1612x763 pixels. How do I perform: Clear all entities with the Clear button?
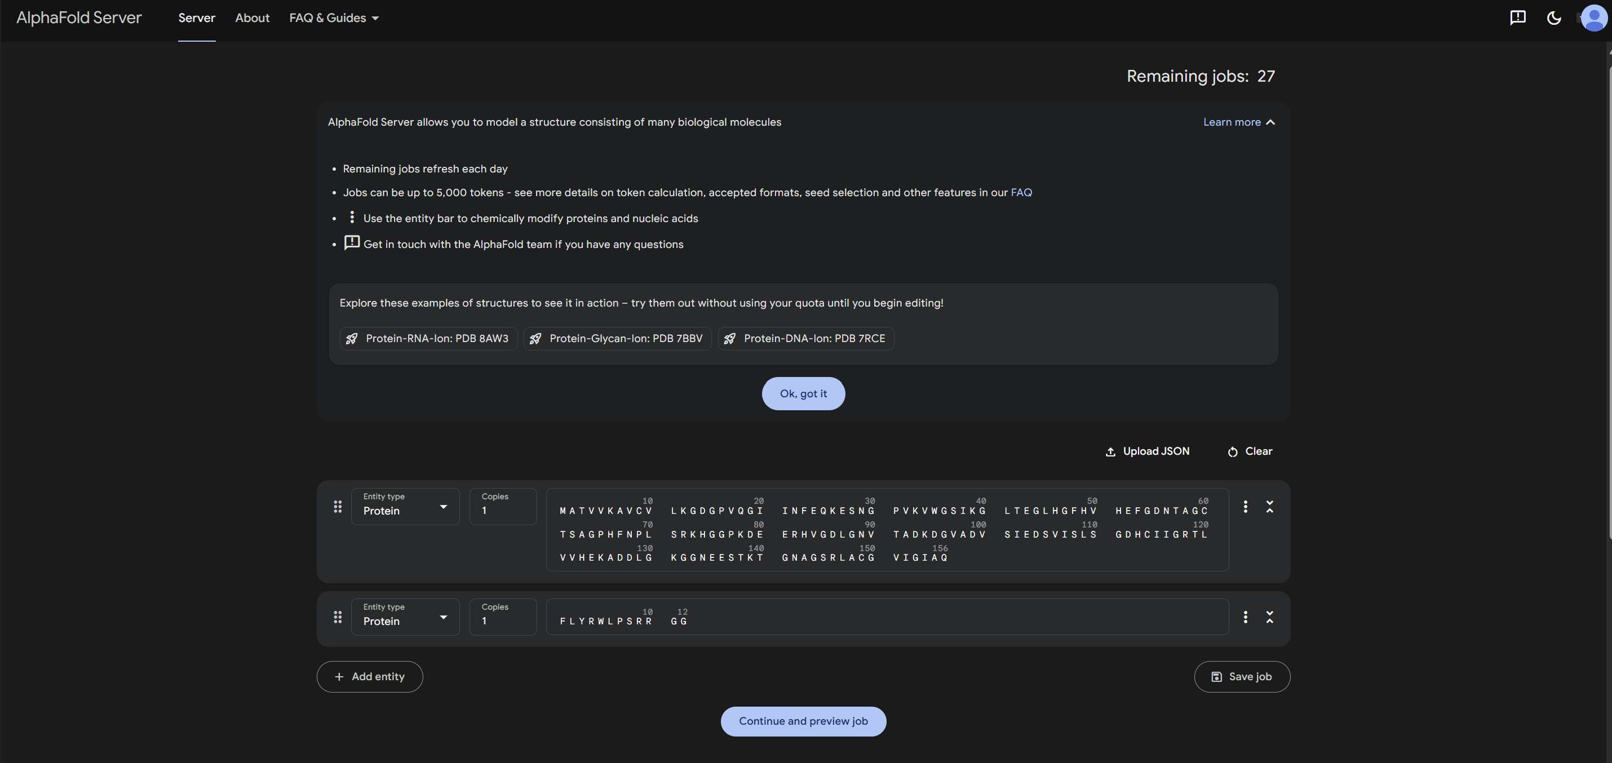click(1250, 451)
